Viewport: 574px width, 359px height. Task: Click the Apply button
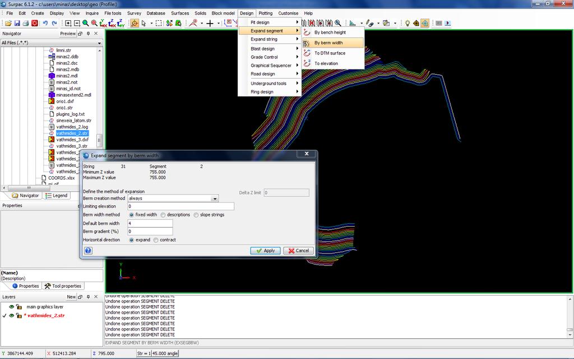(265, 251)
